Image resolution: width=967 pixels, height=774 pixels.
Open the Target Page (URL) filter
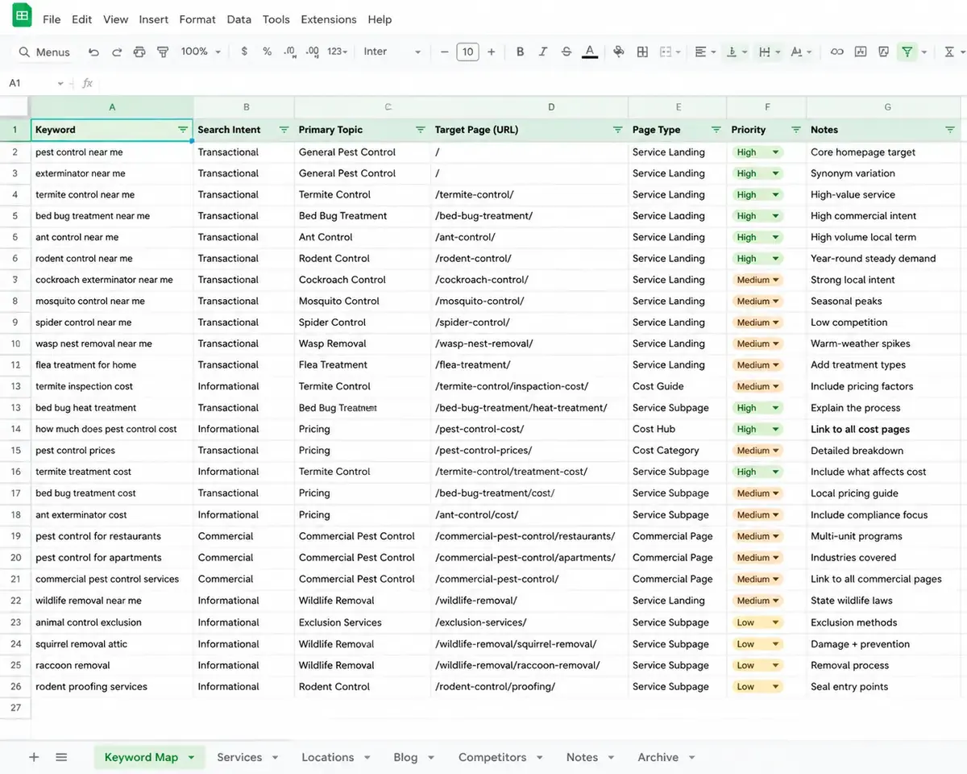617,130
